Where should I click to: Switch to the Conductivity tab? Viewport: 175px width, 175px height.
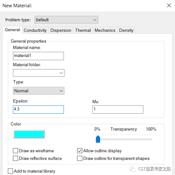tap(35, 30)
